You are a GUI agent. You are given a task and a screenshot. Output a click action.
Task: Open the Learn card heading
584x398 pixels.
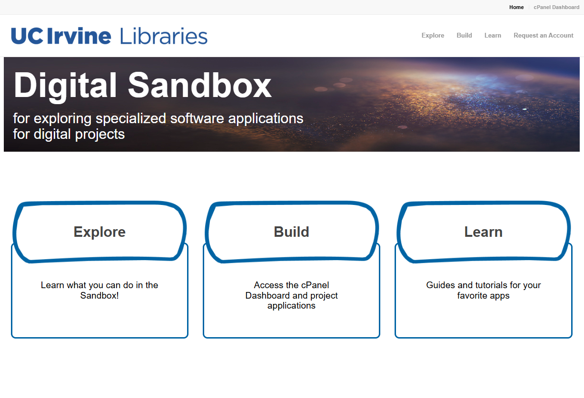pyautogui.click(x=483, y=232)
